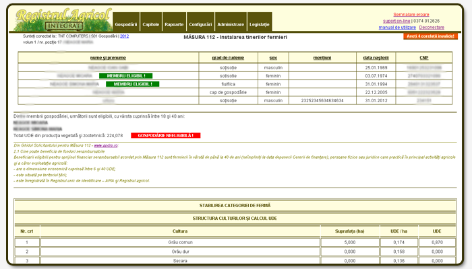Click the Cultura column header
The width and height of the screenshot is (472, 269).
[180, 231]
